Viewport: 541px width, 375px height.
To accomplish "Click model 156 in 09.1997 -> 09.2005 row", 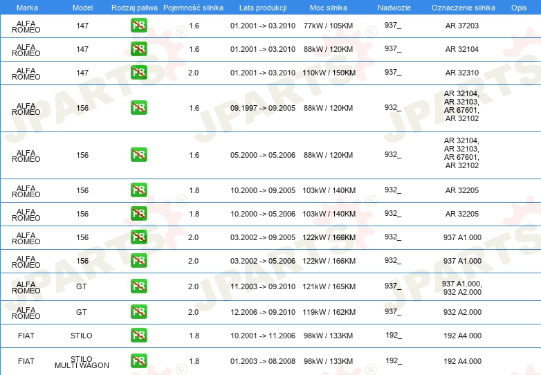I will (x=82, y=108).
